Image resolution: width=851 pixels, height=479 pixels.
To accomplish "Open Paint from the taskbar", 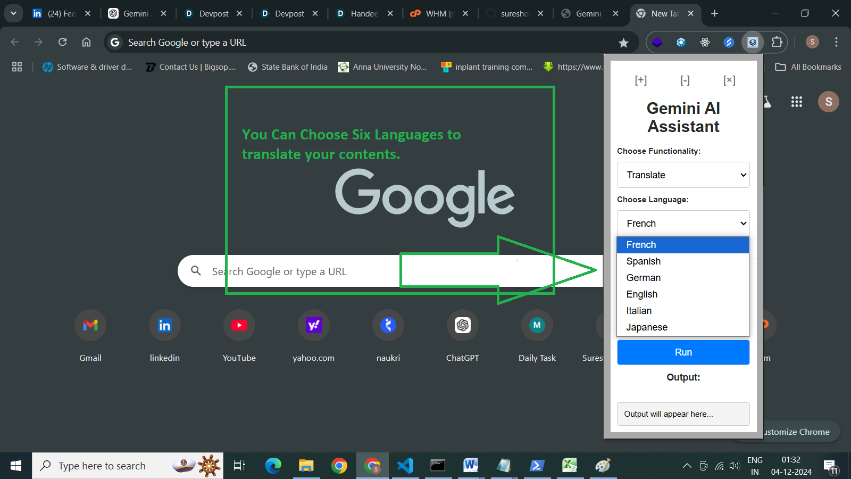I will click(603, 466).
